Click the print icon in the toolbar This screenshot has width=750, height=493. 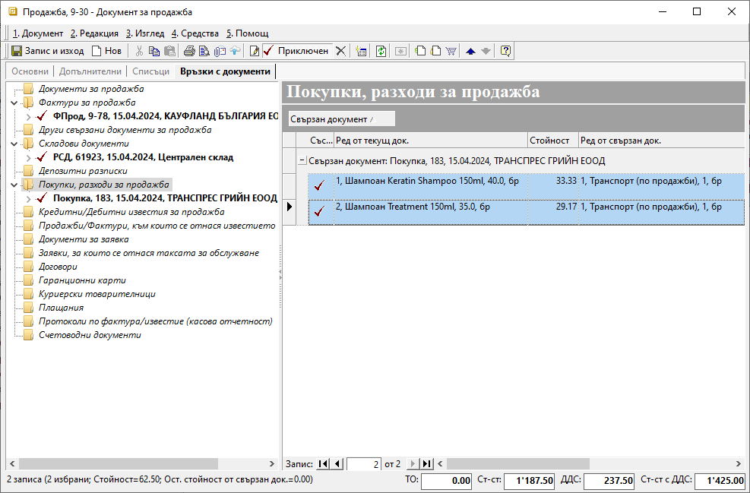pyautogui.click(x=189, y=51)
